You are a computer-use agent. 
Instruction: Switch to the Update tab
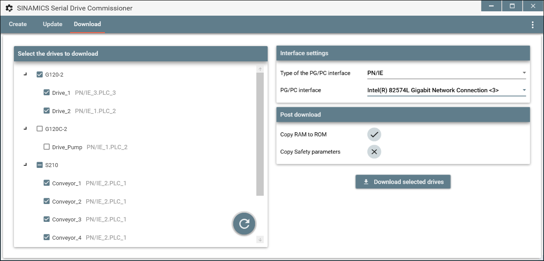(x=53, y=24)
